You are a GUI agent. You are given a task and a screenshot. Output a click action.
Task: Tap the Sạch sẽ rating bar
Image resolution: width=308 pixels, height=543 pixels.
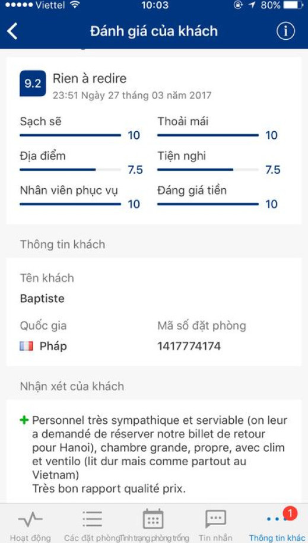[71, 135]
